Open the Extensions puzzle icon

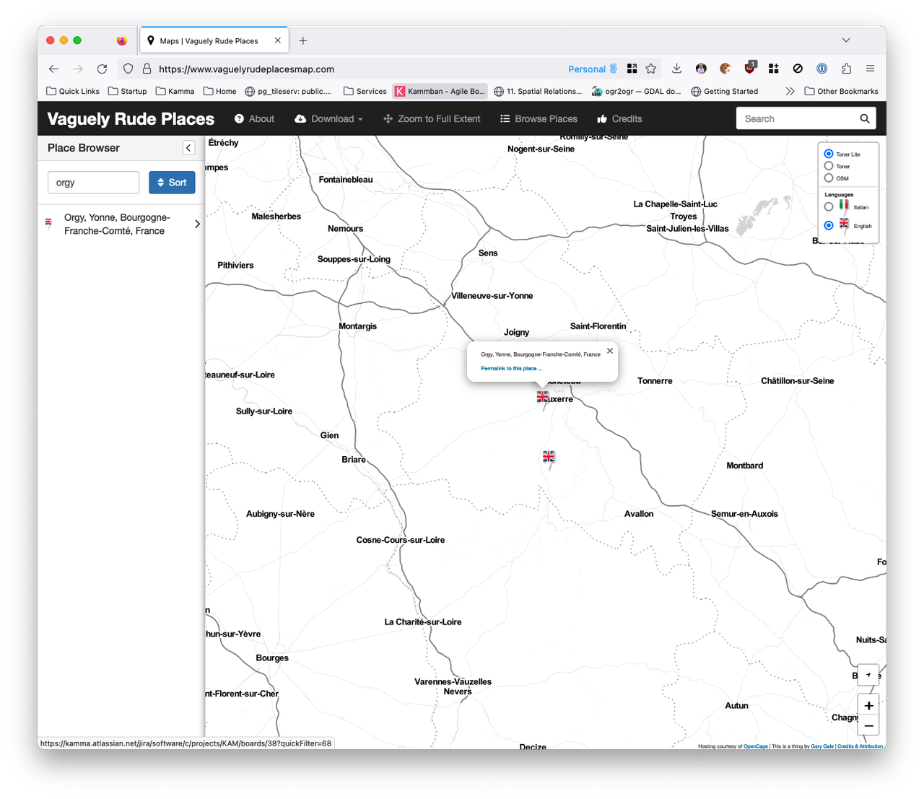(846, 69)
